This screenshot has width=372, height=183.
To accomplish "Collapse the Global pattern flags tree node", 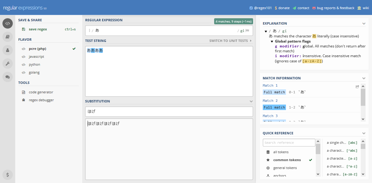I will click(x=272, y=41).
